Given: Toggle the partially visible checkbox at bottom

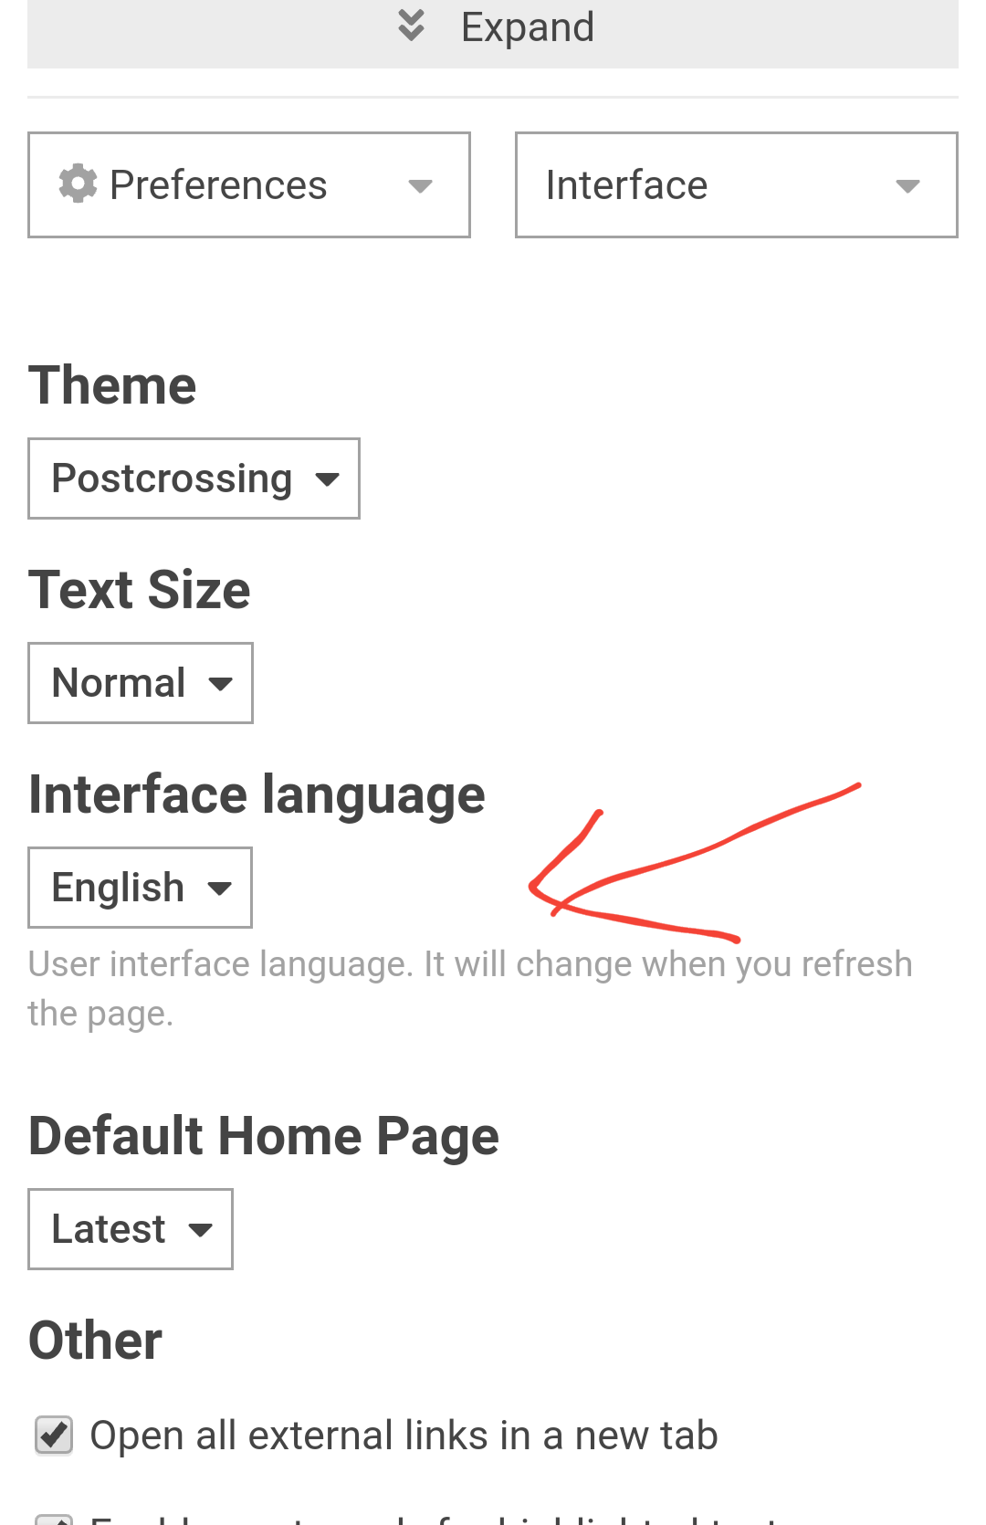Looking at the screenshot, I should [54, 1519].
